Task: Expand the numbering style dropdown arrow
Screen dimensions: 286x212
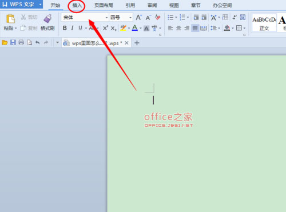Action: pyautogui.click(x=188, y=18)
